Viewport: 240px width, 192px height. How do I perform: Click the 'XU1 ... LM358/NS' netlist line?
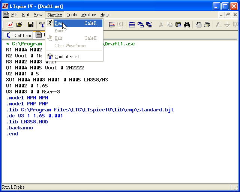57,80
